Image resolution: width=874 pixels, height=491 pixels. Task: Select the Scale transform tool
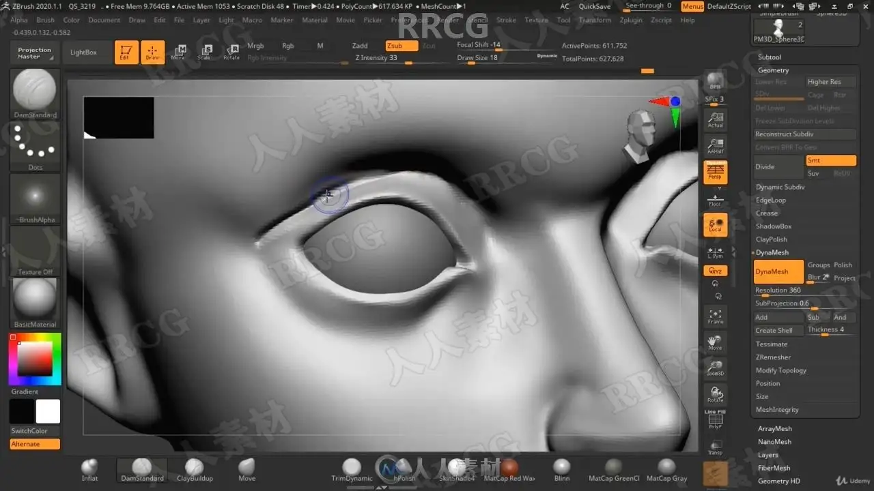[204, 53]
